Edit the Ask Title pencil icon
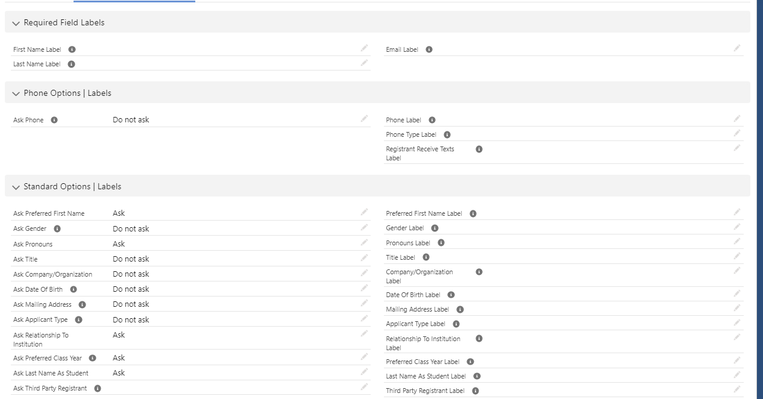 pos(364,257)
